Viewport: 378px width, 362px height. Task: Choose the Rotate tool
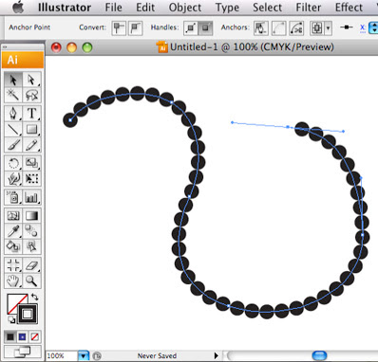13,163
